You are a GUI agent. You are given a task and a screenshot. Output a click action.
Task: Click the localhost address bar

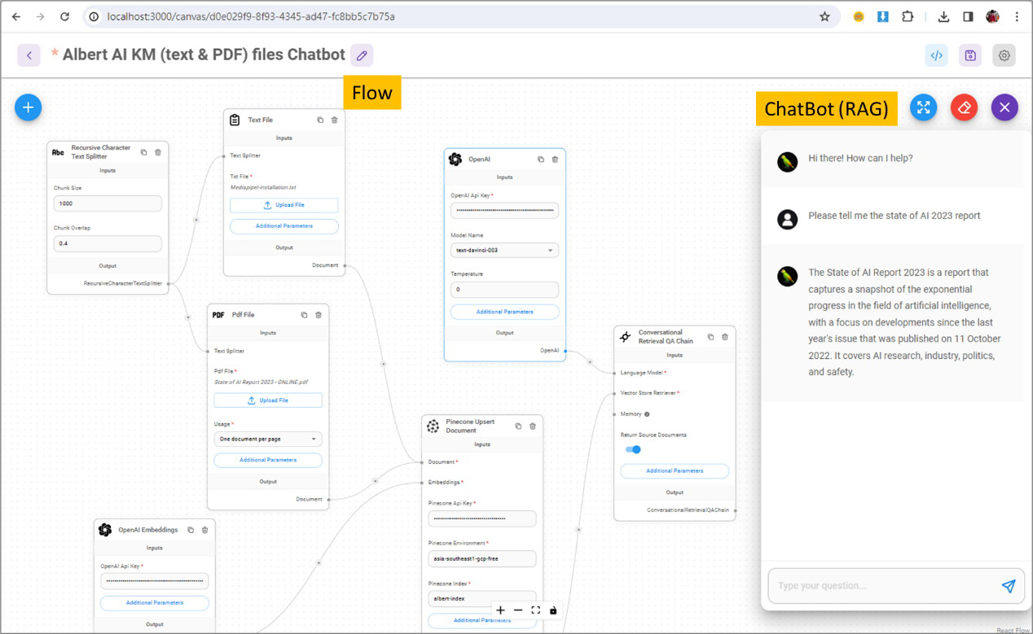point(460,16)
